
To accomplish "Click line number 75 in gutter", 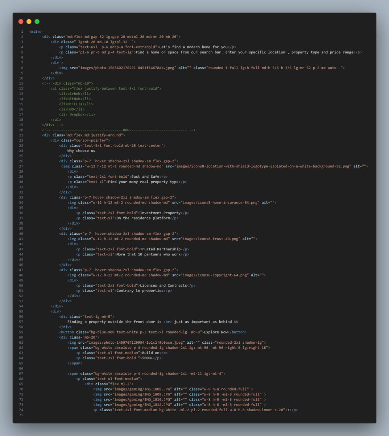I will (21, 415).
